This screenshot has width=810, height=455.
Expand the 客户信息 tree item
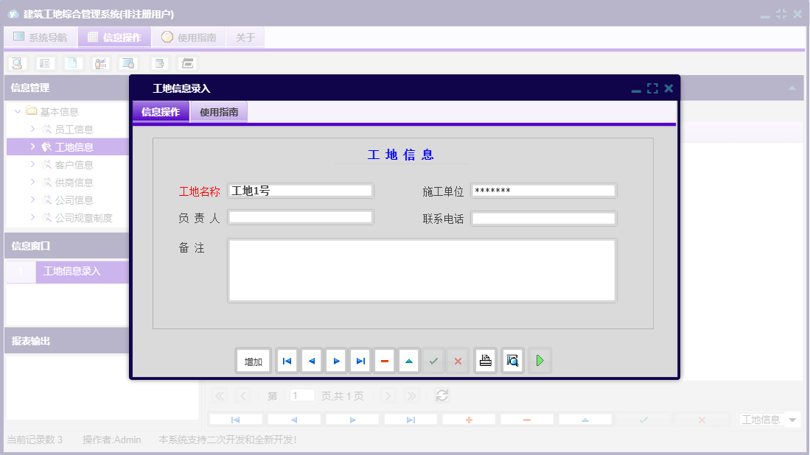pos(31,164)
